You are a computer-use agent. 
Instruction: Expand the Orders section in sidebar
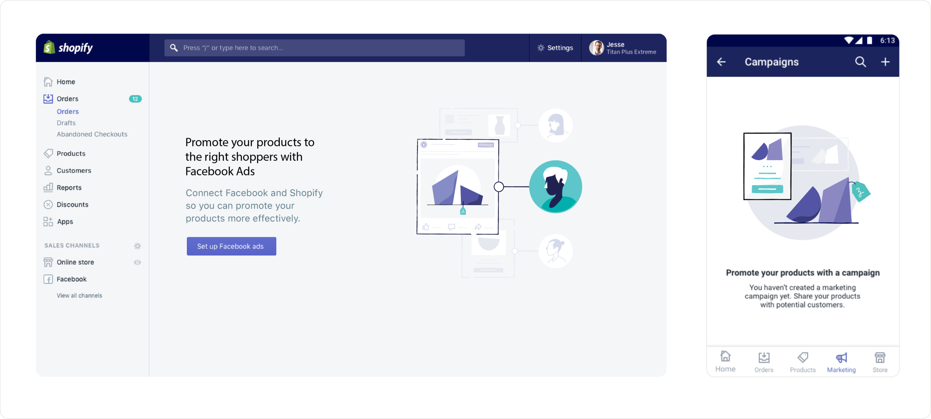click(x=67, y=99)
